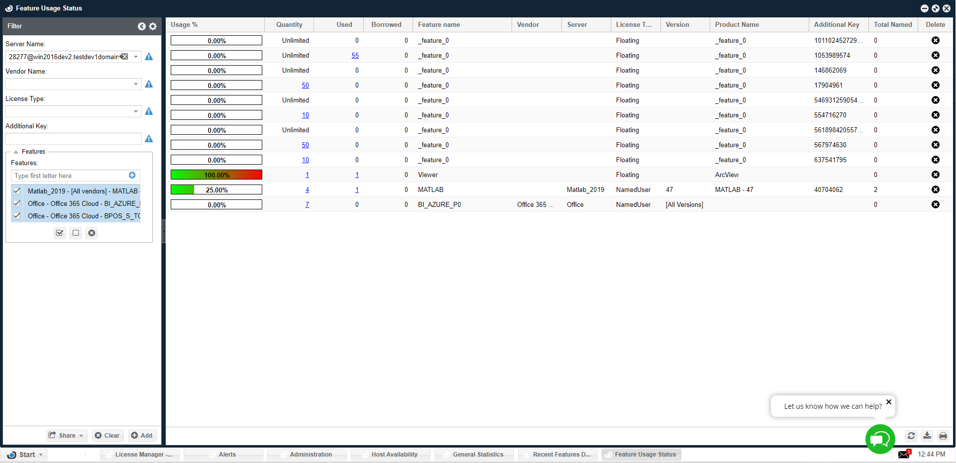This screenshot has width=956, height=463.
Task: Open the Vendor Name dropdown
Action: (136, 84)
